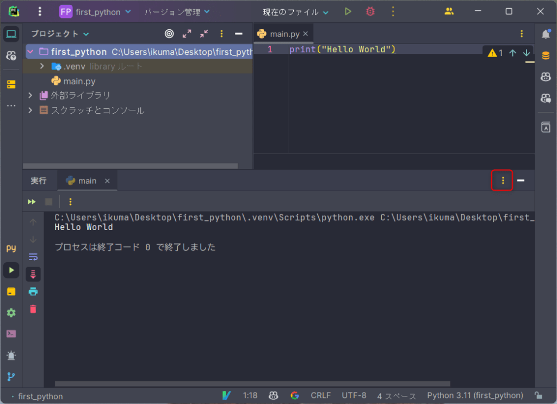Viewport: 557px width, 404px height.
Task: Select the Python 3.11 interpreter in status bar
Action: click(x=474, y=395)
